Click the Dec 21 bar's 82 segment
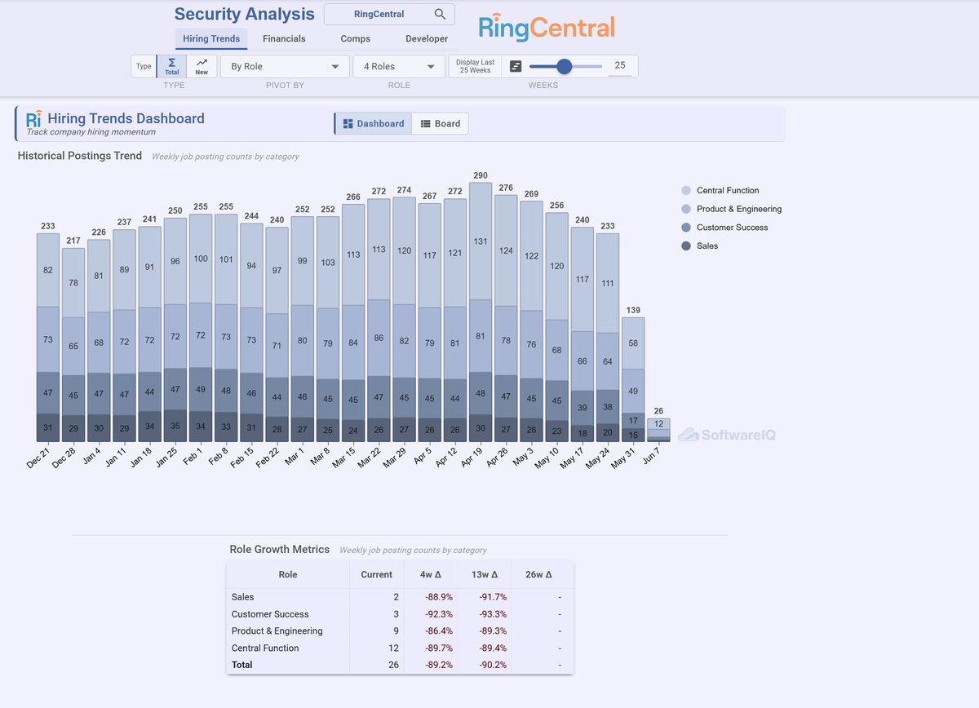 (x=48, y=270)
